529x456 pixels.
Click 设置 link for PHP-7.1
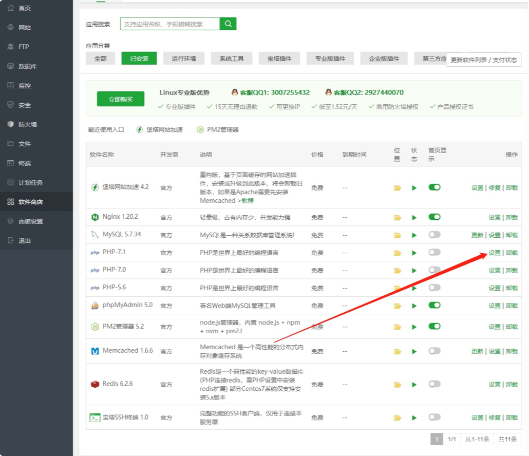tap(495, 253)
